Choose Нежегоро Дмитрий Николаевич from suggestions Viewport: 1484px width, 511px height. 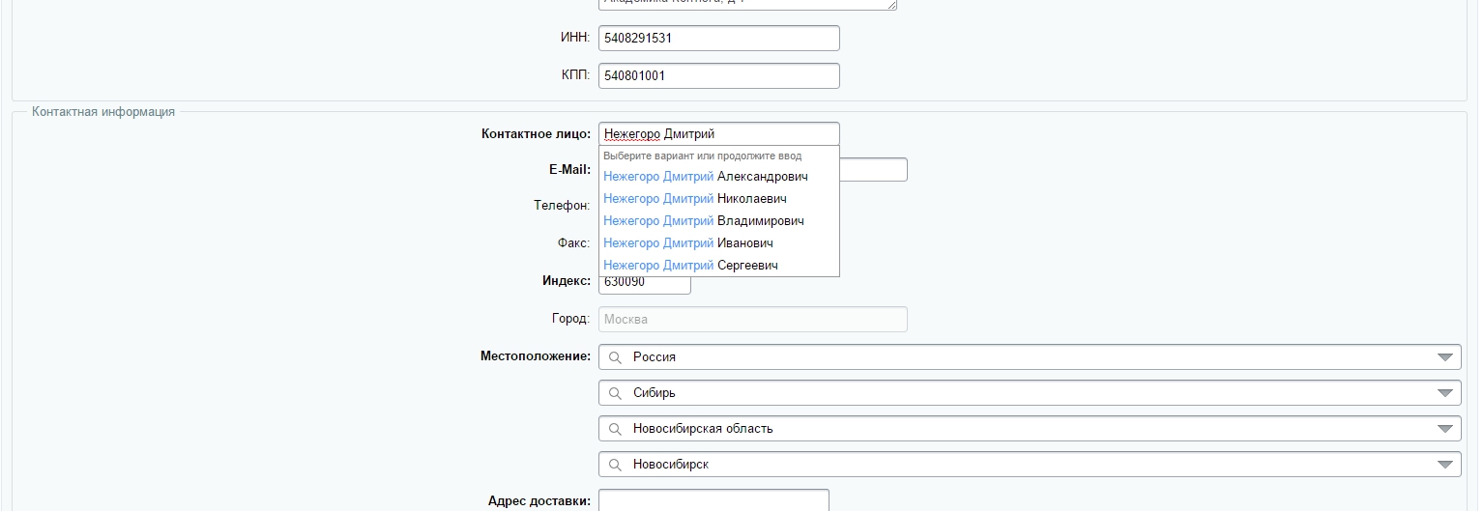694,199
